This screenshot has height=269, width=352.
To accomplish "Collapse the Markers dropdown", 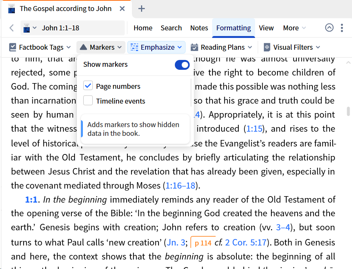I will tap(119, 47).
